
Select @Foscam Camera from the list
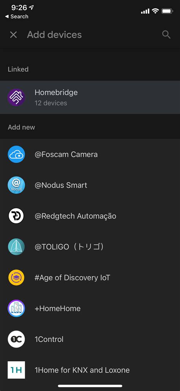click(90, 154)
